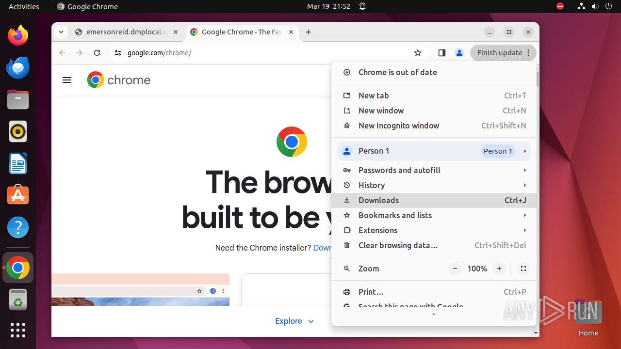Select Clear browsing data
This screenshot has width=621, height=349.
point(434,245)
